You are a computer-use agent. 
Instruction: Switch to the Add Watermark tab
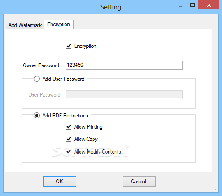click(25, 25)
